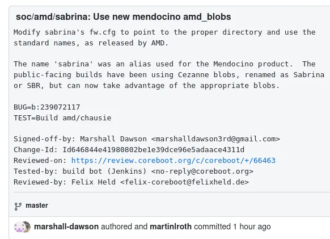This screenshot has width=330, height=239.
Task: Open martinlroth committer profile link
Action: (171, 227)
